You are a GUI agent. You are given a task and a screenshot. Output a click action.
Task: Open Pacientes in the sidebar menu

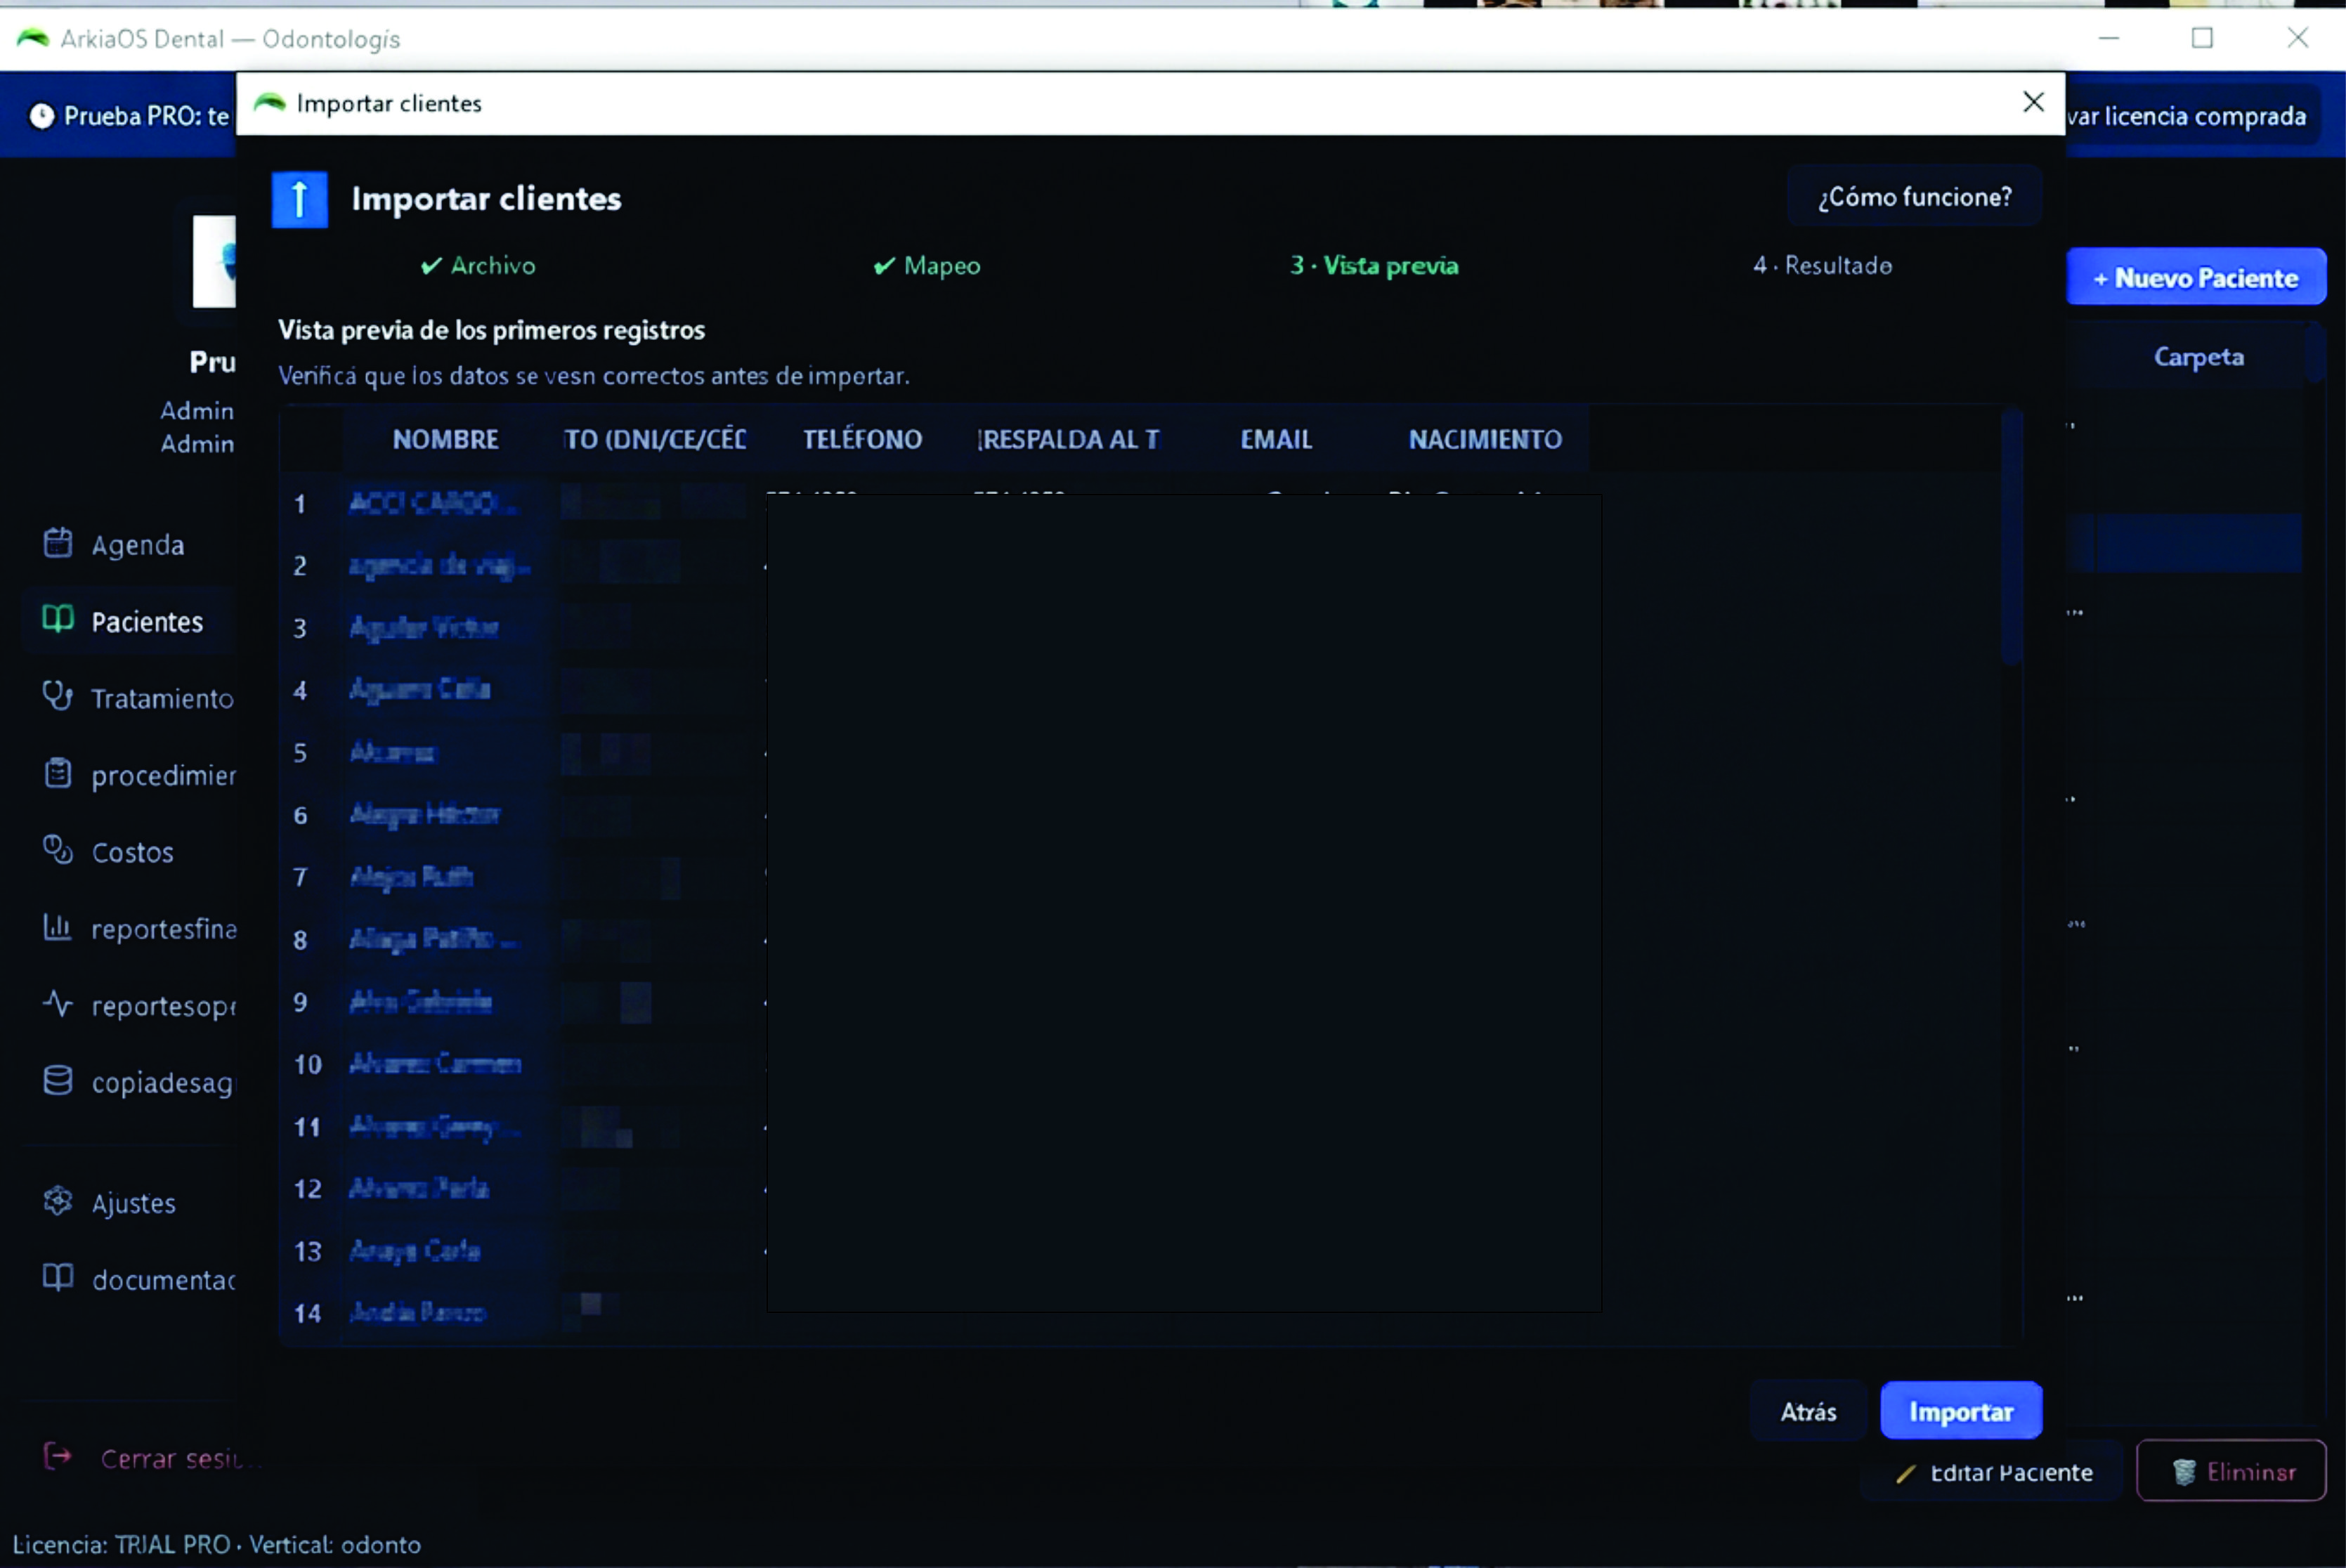click(x=128, y=621)
